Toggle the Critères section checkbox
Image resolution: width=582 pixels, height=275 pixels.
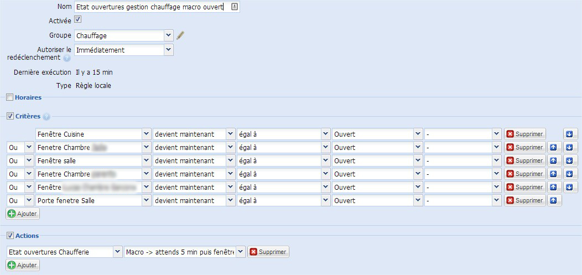coord(9,116)
